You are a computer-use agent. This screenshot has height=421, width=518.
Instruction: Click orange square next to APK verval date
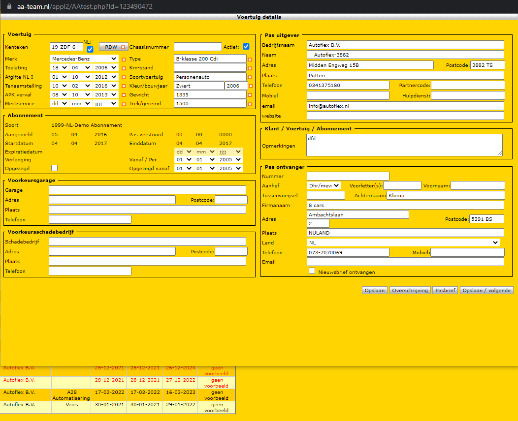[124, 95]
